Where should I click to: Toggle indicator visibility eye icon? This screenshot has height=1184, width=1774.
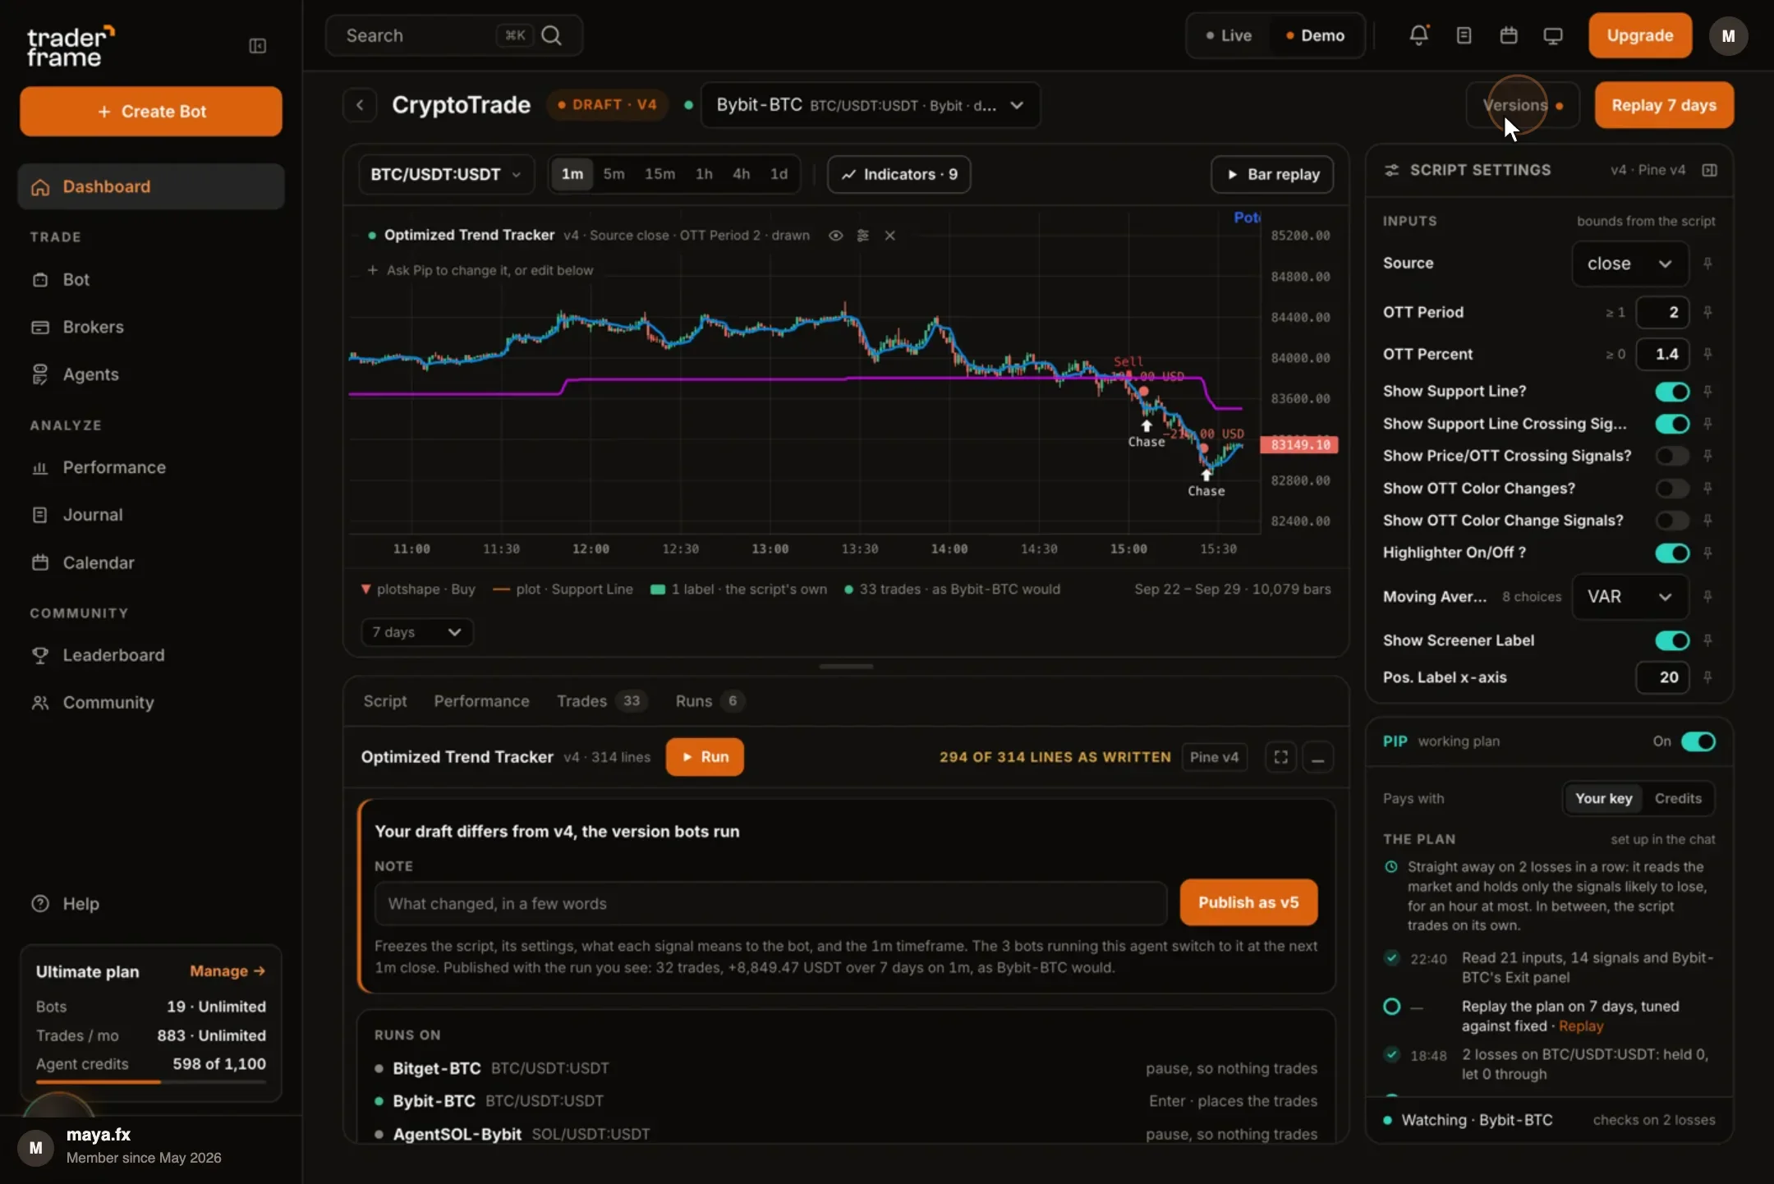835,236
